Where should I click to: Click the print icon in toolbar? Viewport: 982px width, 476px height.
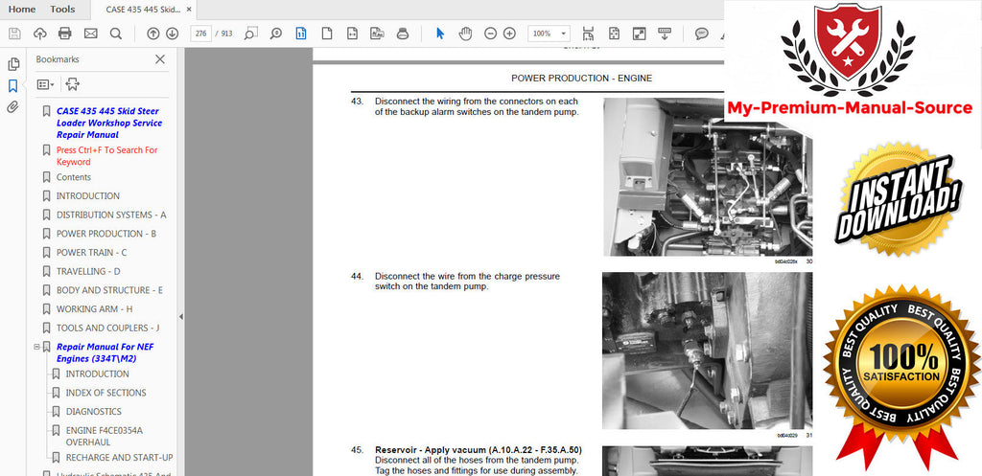[64, 34]
